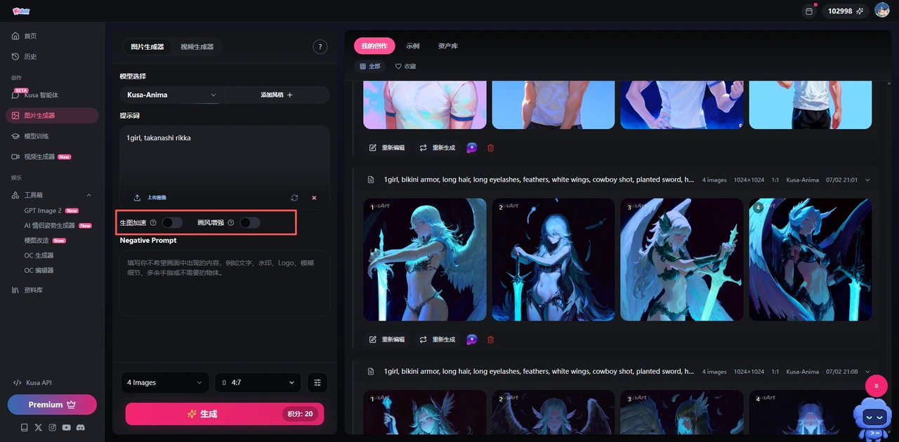The height and width of the screenshot is (442, 899).
Task: Click the prompt text '1girl, takanashi rikka'
Action: click(x=159, y=138)
